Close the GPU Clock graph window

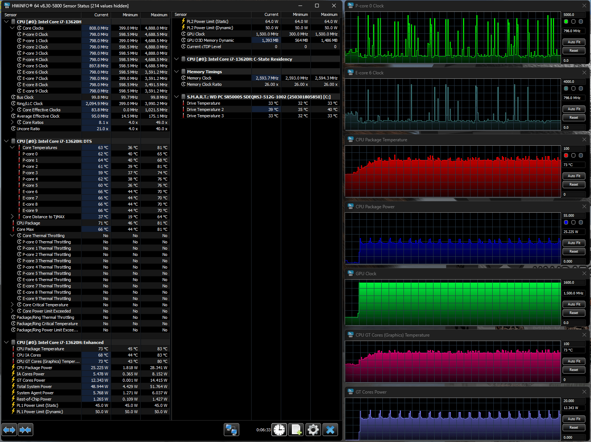[584, 273]
